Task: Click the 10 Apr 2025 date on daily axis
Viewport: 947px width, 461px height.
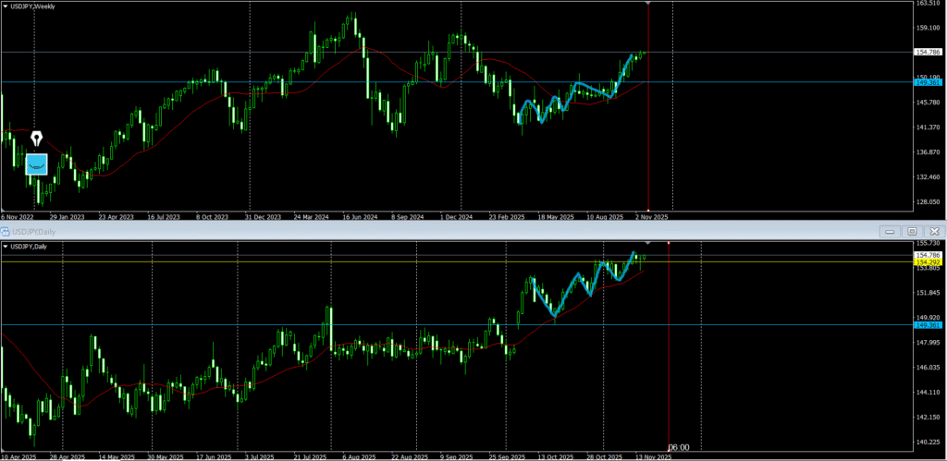Action: [x=18, y=456]
